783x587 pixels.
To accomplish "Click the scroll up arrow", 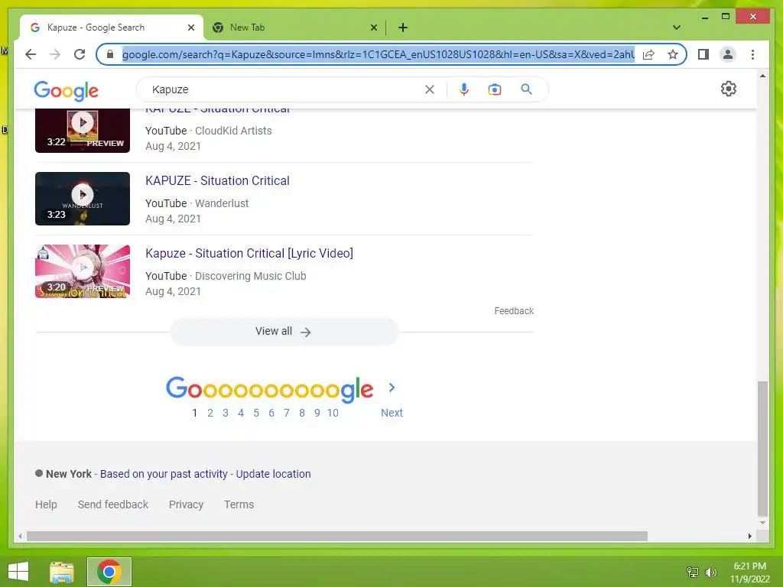I will [x=762, y=76].
